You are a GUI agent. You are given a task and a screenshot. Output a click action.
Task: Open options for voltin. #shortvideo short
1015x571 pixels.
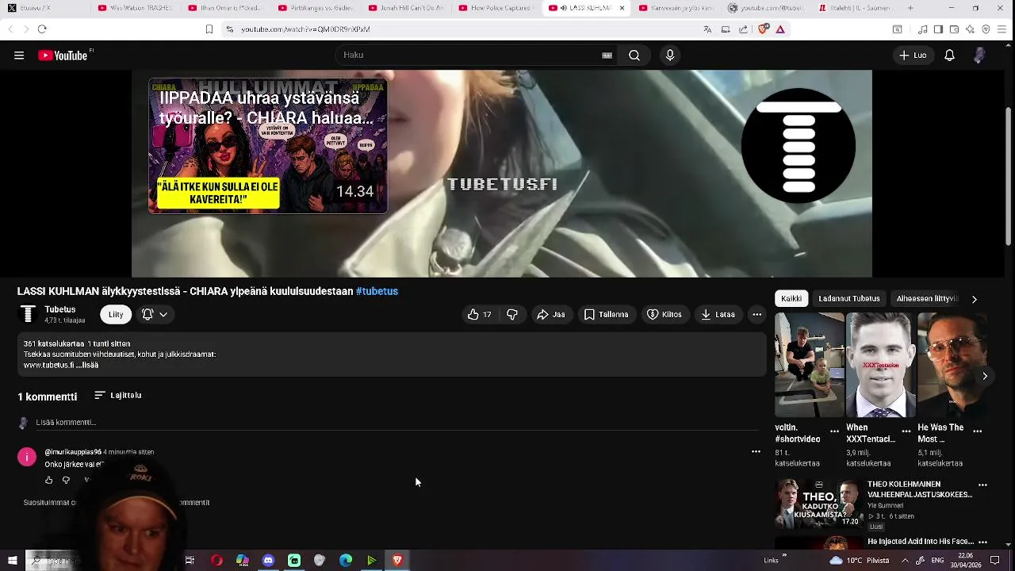834,431
